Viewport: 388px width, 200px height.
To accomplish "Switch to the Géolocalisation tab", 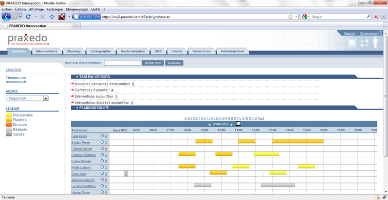I will [132, 51].
